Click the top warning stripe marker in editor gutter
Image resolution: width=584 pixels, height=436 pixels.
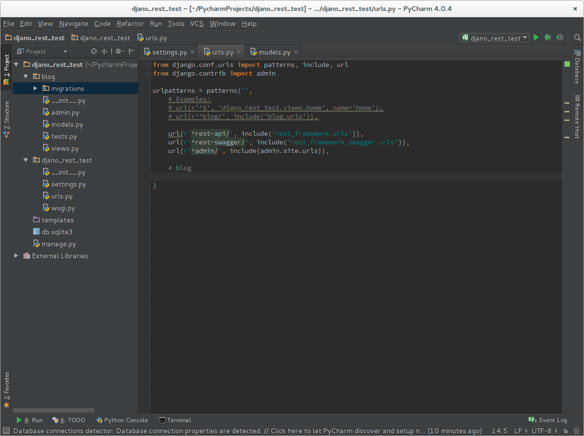[567, 103]
